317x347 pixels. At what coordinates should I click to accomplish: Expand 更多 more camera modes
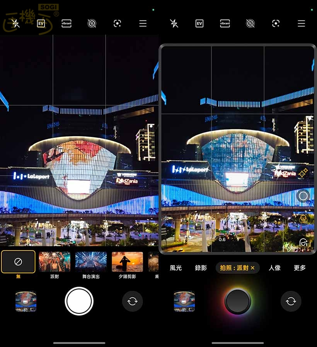[300, 268]
